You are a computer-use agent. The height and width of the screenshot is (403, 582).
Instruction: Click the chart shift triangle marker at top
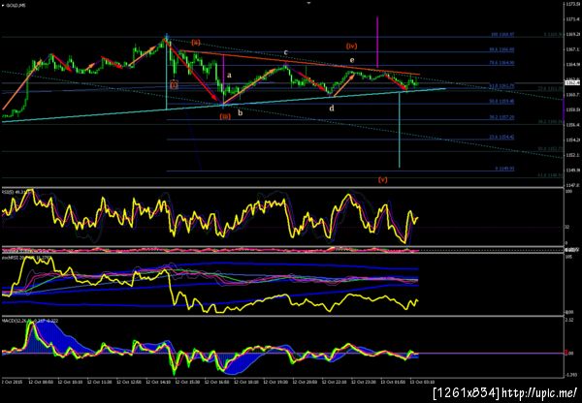coord(308,3)
